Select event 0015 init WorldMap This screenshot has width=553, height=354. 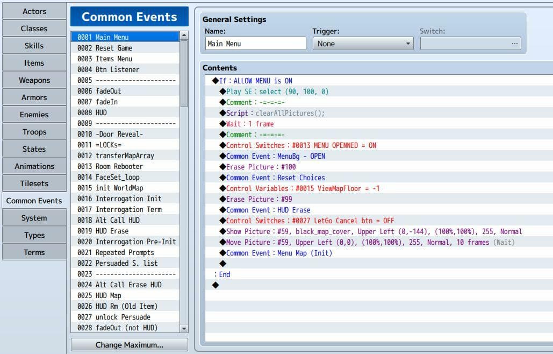[x=125, y=188]
